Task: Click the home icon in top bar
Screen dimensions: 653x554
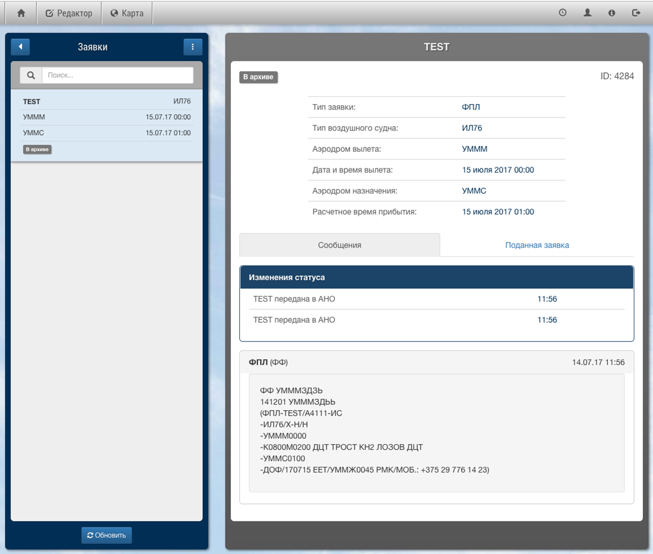Action: tap(21, 13)
